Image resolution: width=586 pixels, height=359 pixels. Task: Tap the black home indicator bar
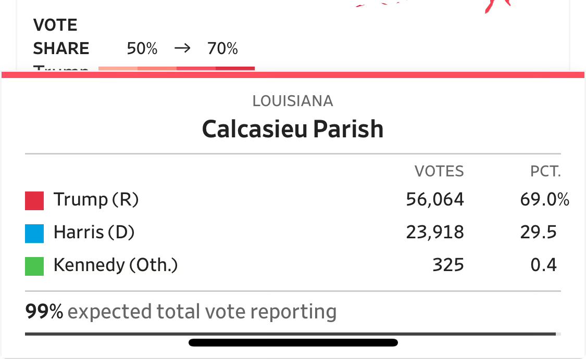click(x=293, y=342)
